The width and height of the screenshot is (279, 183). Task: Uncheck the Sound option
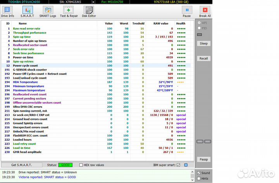[199, 173]
